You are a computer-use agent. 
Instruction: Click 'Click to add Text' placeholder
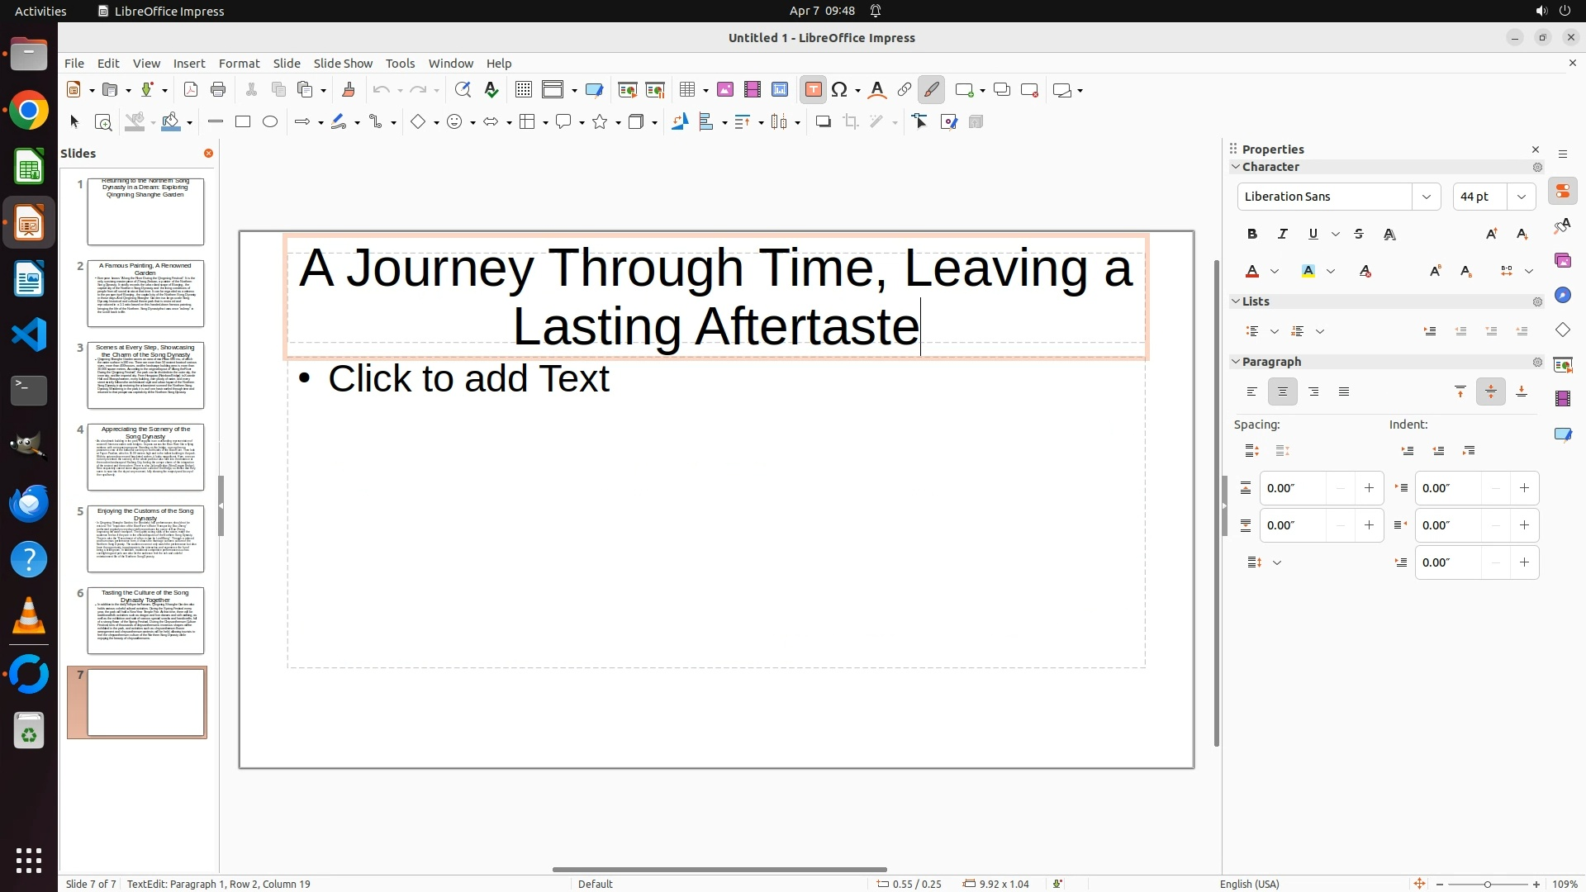(468, 379)
